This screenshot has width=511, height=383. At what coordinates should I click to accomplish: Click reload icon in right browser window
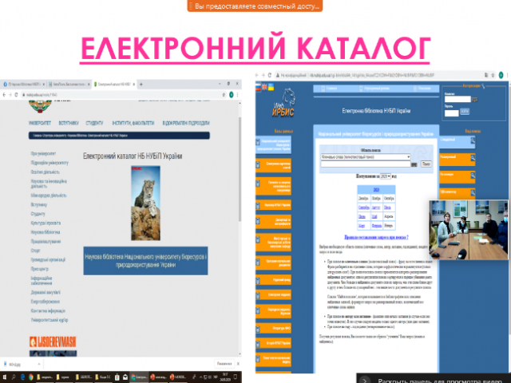tap(270, 75)
